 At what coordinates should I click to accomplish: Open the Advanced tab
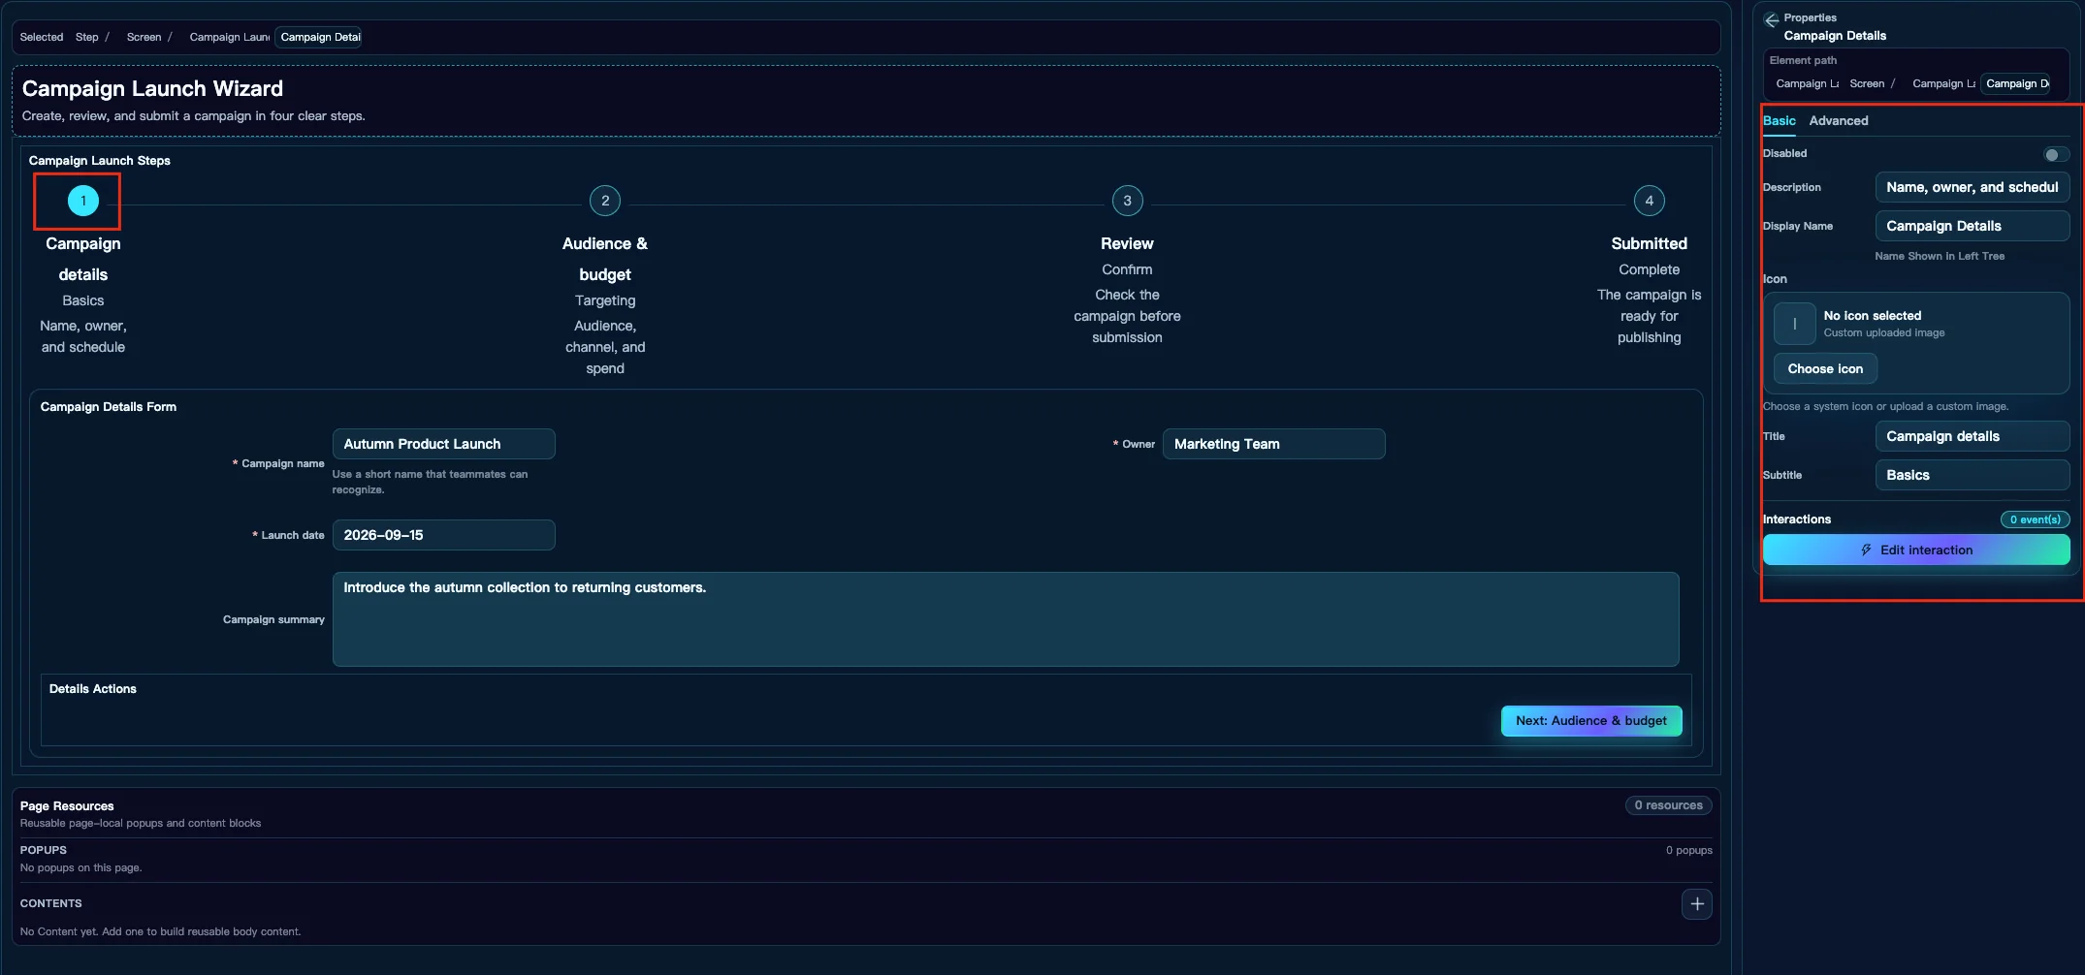[1838, 120]
